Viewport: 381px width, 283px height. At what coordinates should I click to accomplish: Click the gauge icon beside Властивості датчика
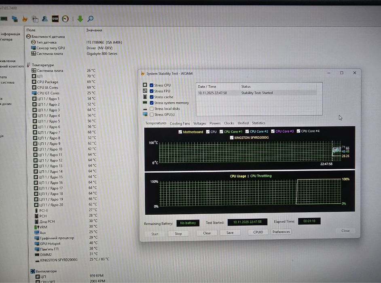[28, 36]
